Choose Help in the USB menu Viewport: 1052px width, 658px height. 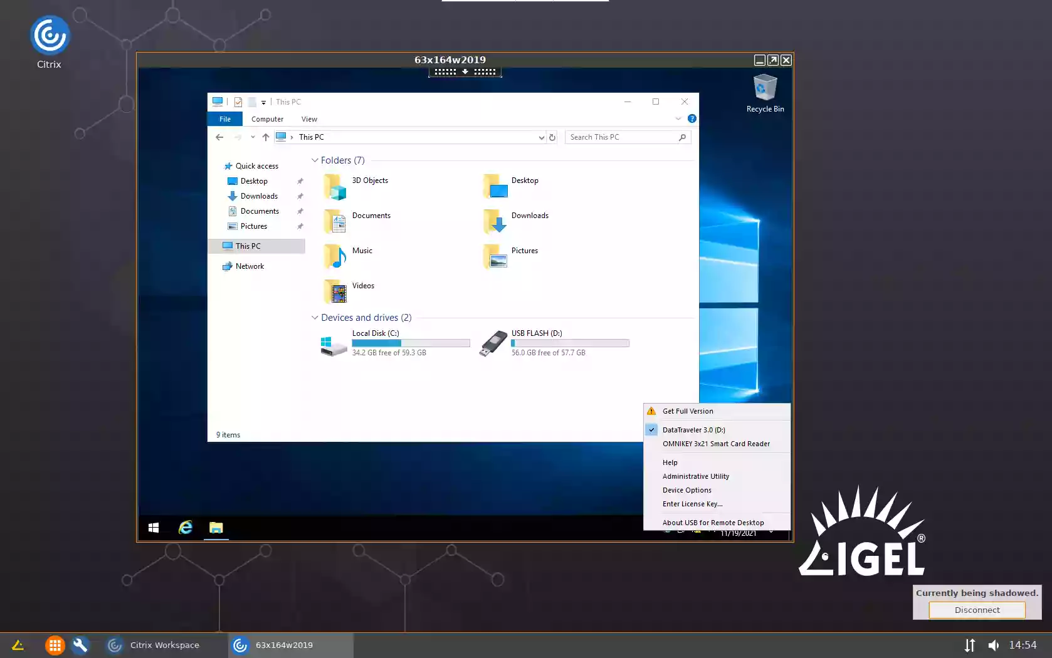pos(717,462)
